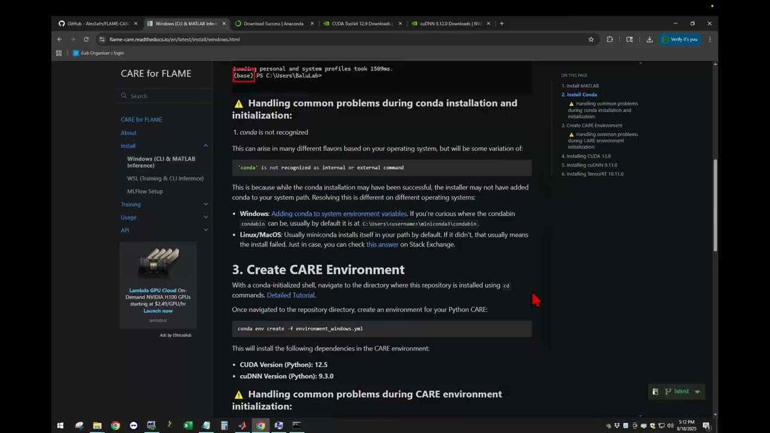The width and height of the screenshot is (770, 433).
Task: Switch to CUDA Toolkit 12.9 Downloads tab
Action: 361,23
